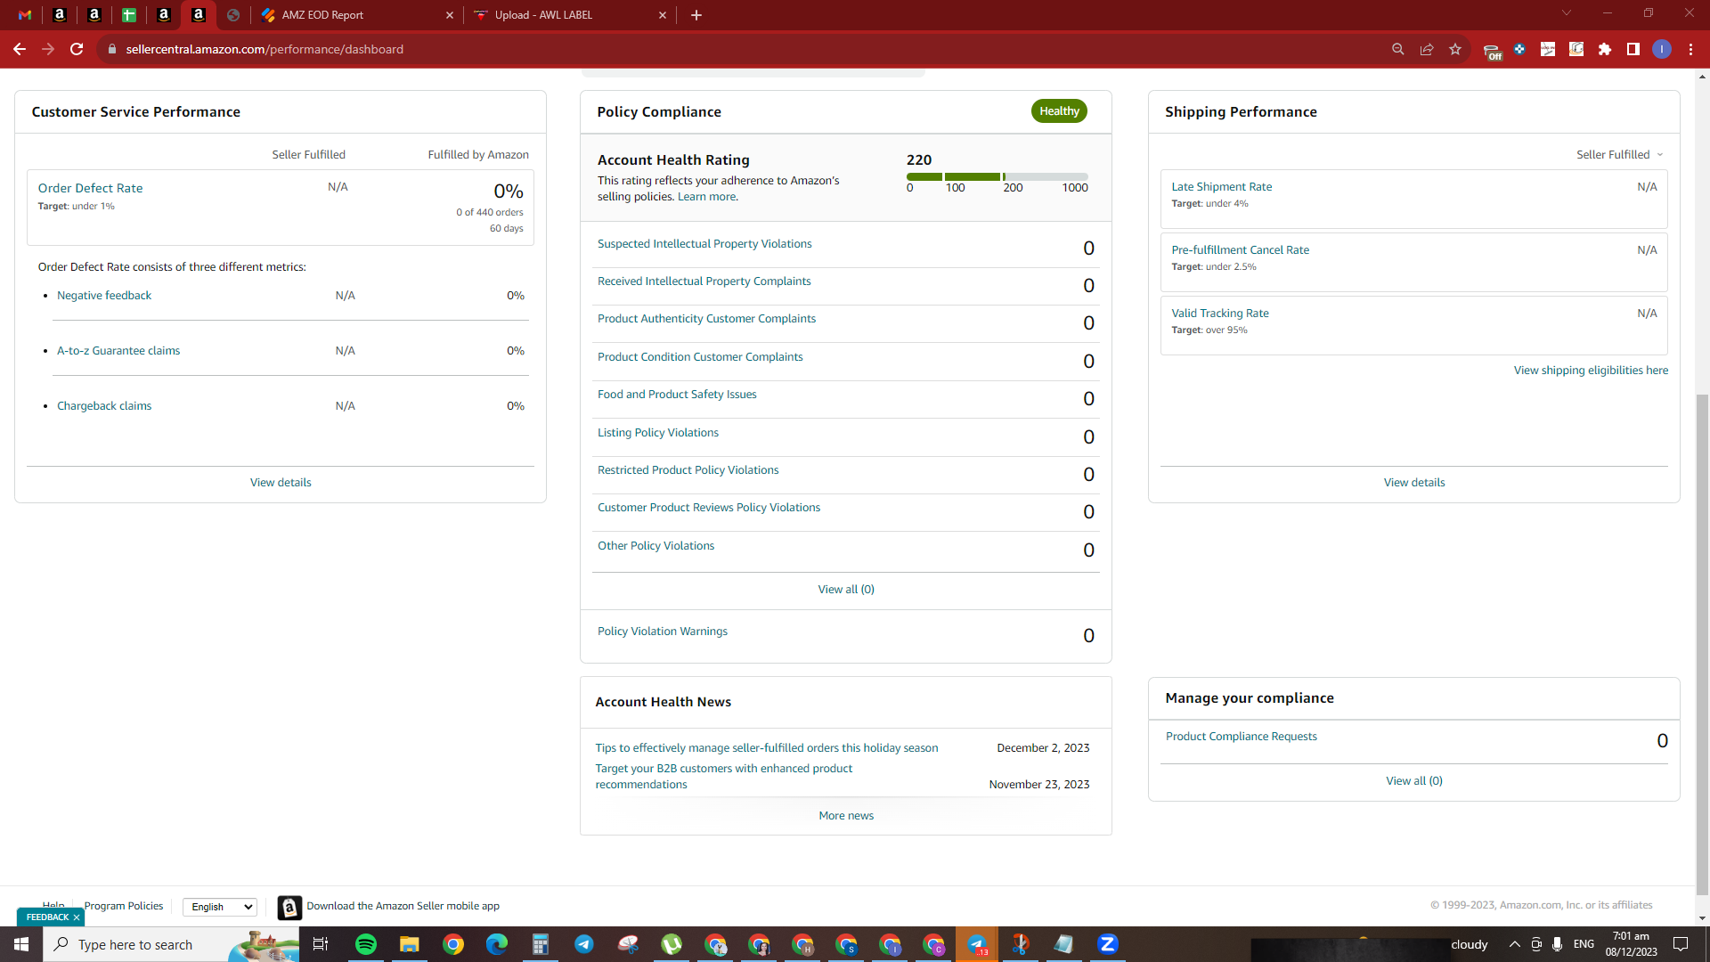This screenshot has width=1710, height=962.
Task: Open the blue cross-shaped extension
Action: [1519, 50]
